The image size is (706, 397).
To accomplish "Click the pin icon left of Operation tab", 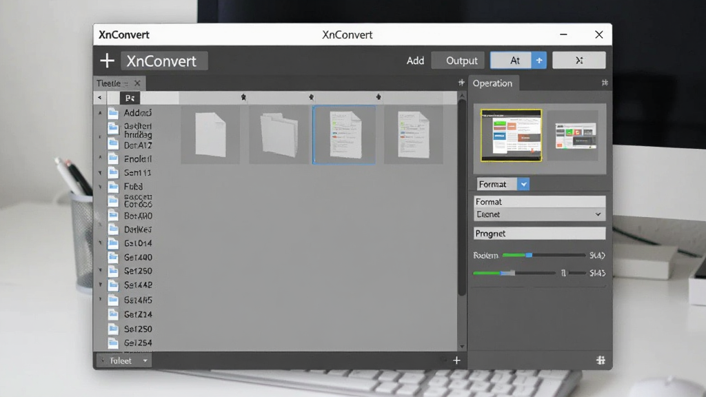I will (461, 83).
